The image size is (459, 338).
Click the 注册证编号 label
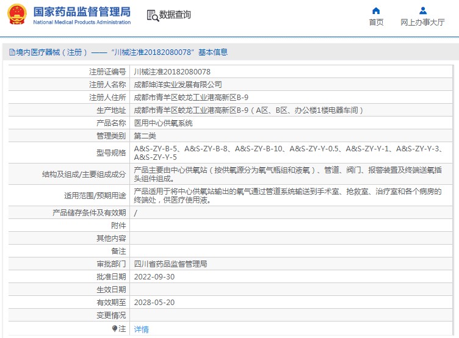[107, 72]
